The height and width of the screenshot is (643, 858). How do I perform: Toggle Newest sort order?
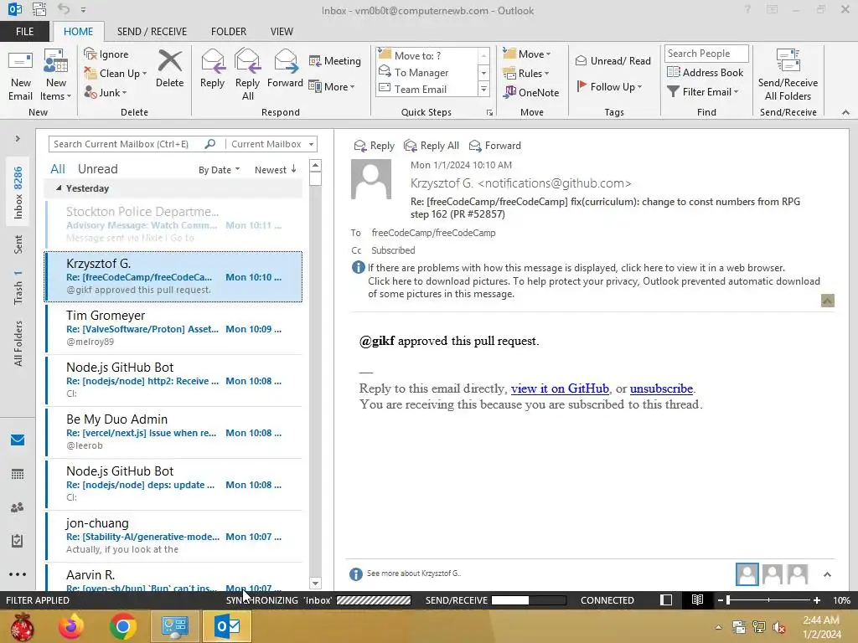click(x=275, y=170)
